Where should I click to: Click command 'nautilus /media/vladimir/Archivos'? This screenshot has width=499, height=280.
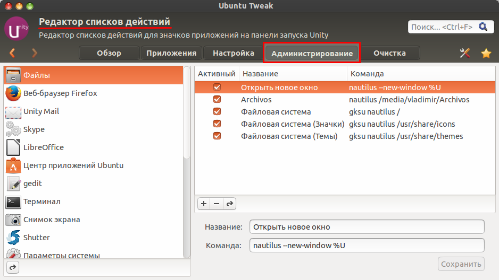click(x=409, y=100)
